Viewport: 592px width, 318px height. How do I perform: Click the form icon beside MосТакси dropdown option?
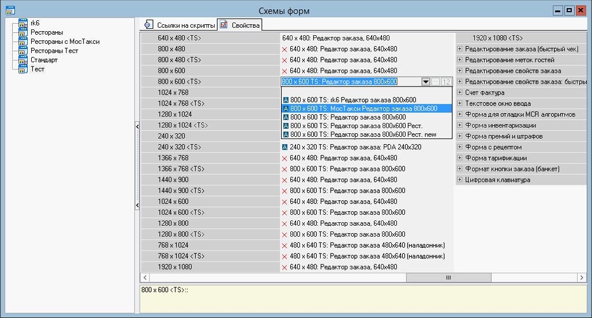tap(285, 109)
